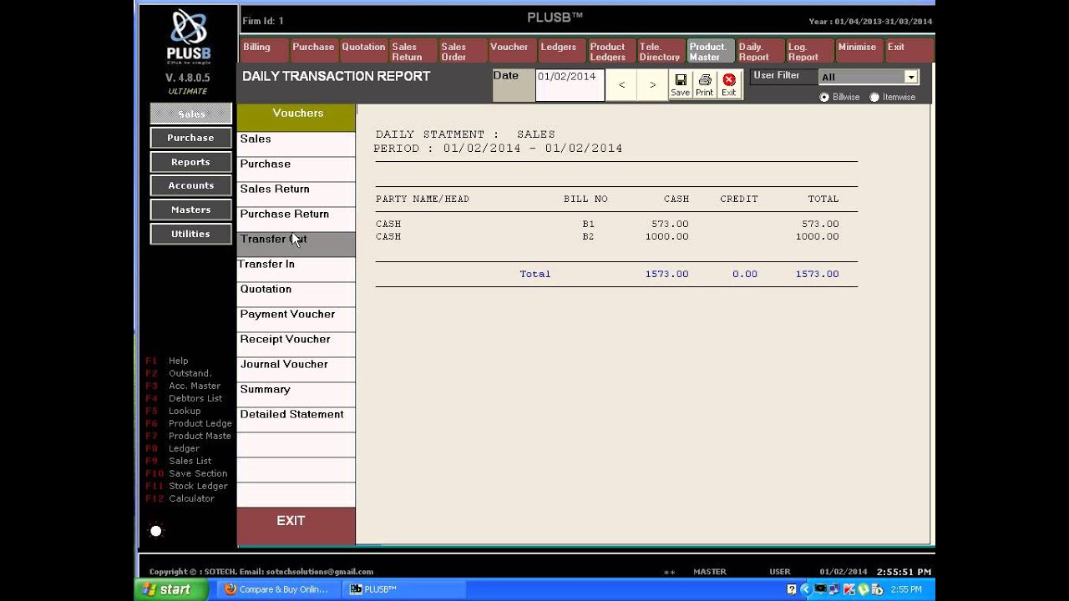
Task: Click the Print icon
Action: (x=705, y=85)
